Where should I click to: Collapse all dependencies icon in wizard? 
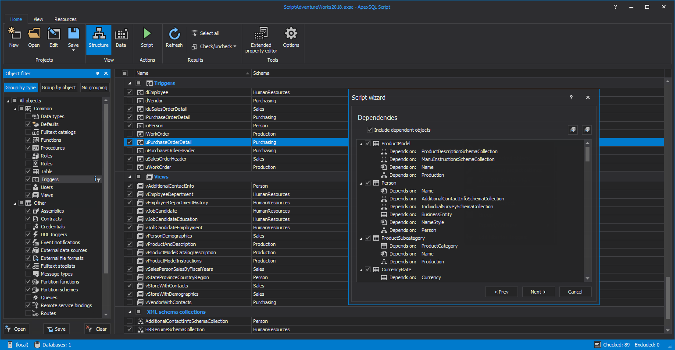[587, 130]
